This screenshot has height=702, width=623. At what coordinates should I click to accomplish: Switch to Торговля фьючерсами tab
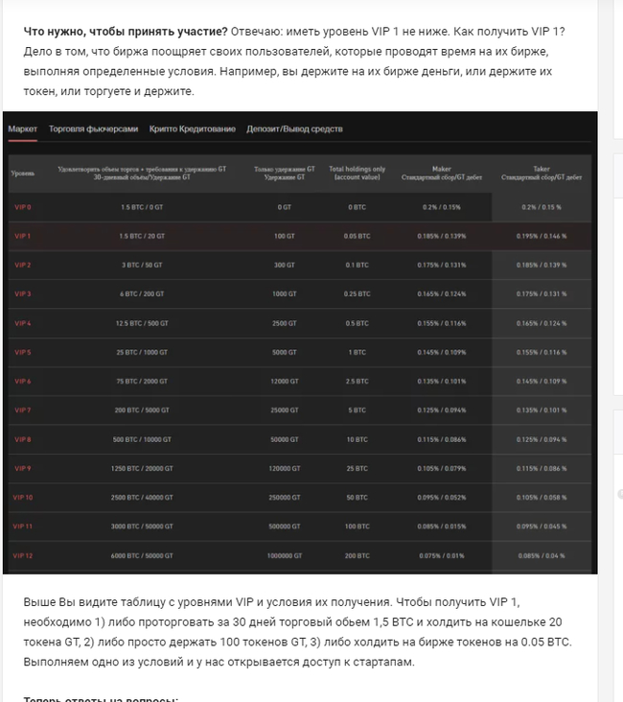(x=93, y=129)
